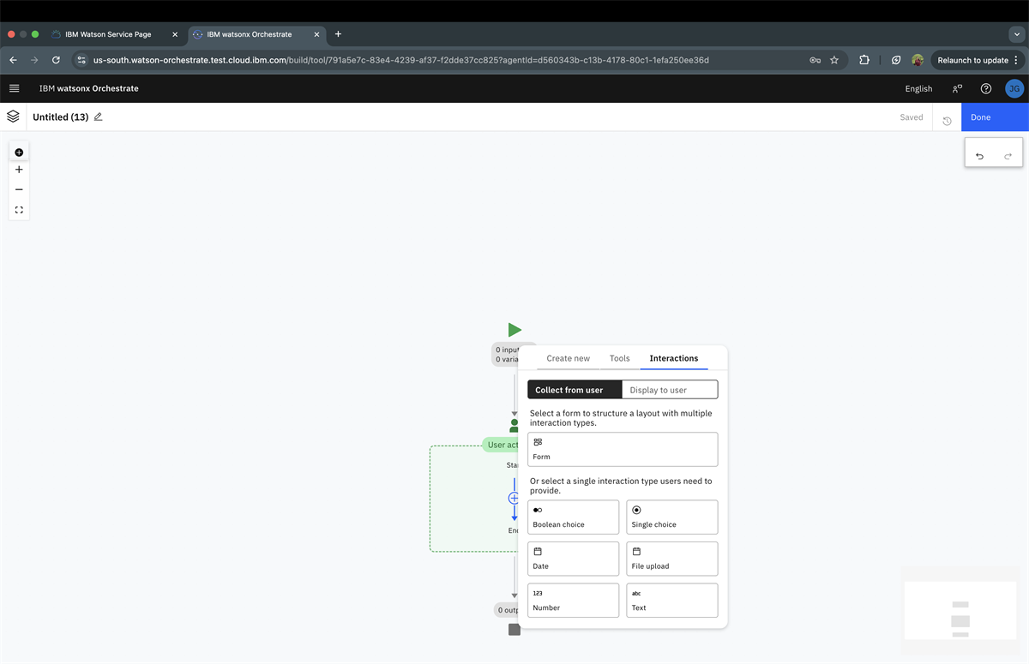The width and height of the screenshot is (1029, 664).
Task: Open the password key icon in address bar
Action: tap(815, 60)
